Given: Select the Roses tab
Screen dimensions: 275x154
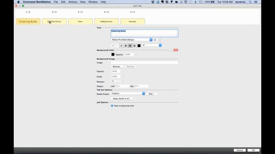Looking at the screenshot, I should coord(80,21).
